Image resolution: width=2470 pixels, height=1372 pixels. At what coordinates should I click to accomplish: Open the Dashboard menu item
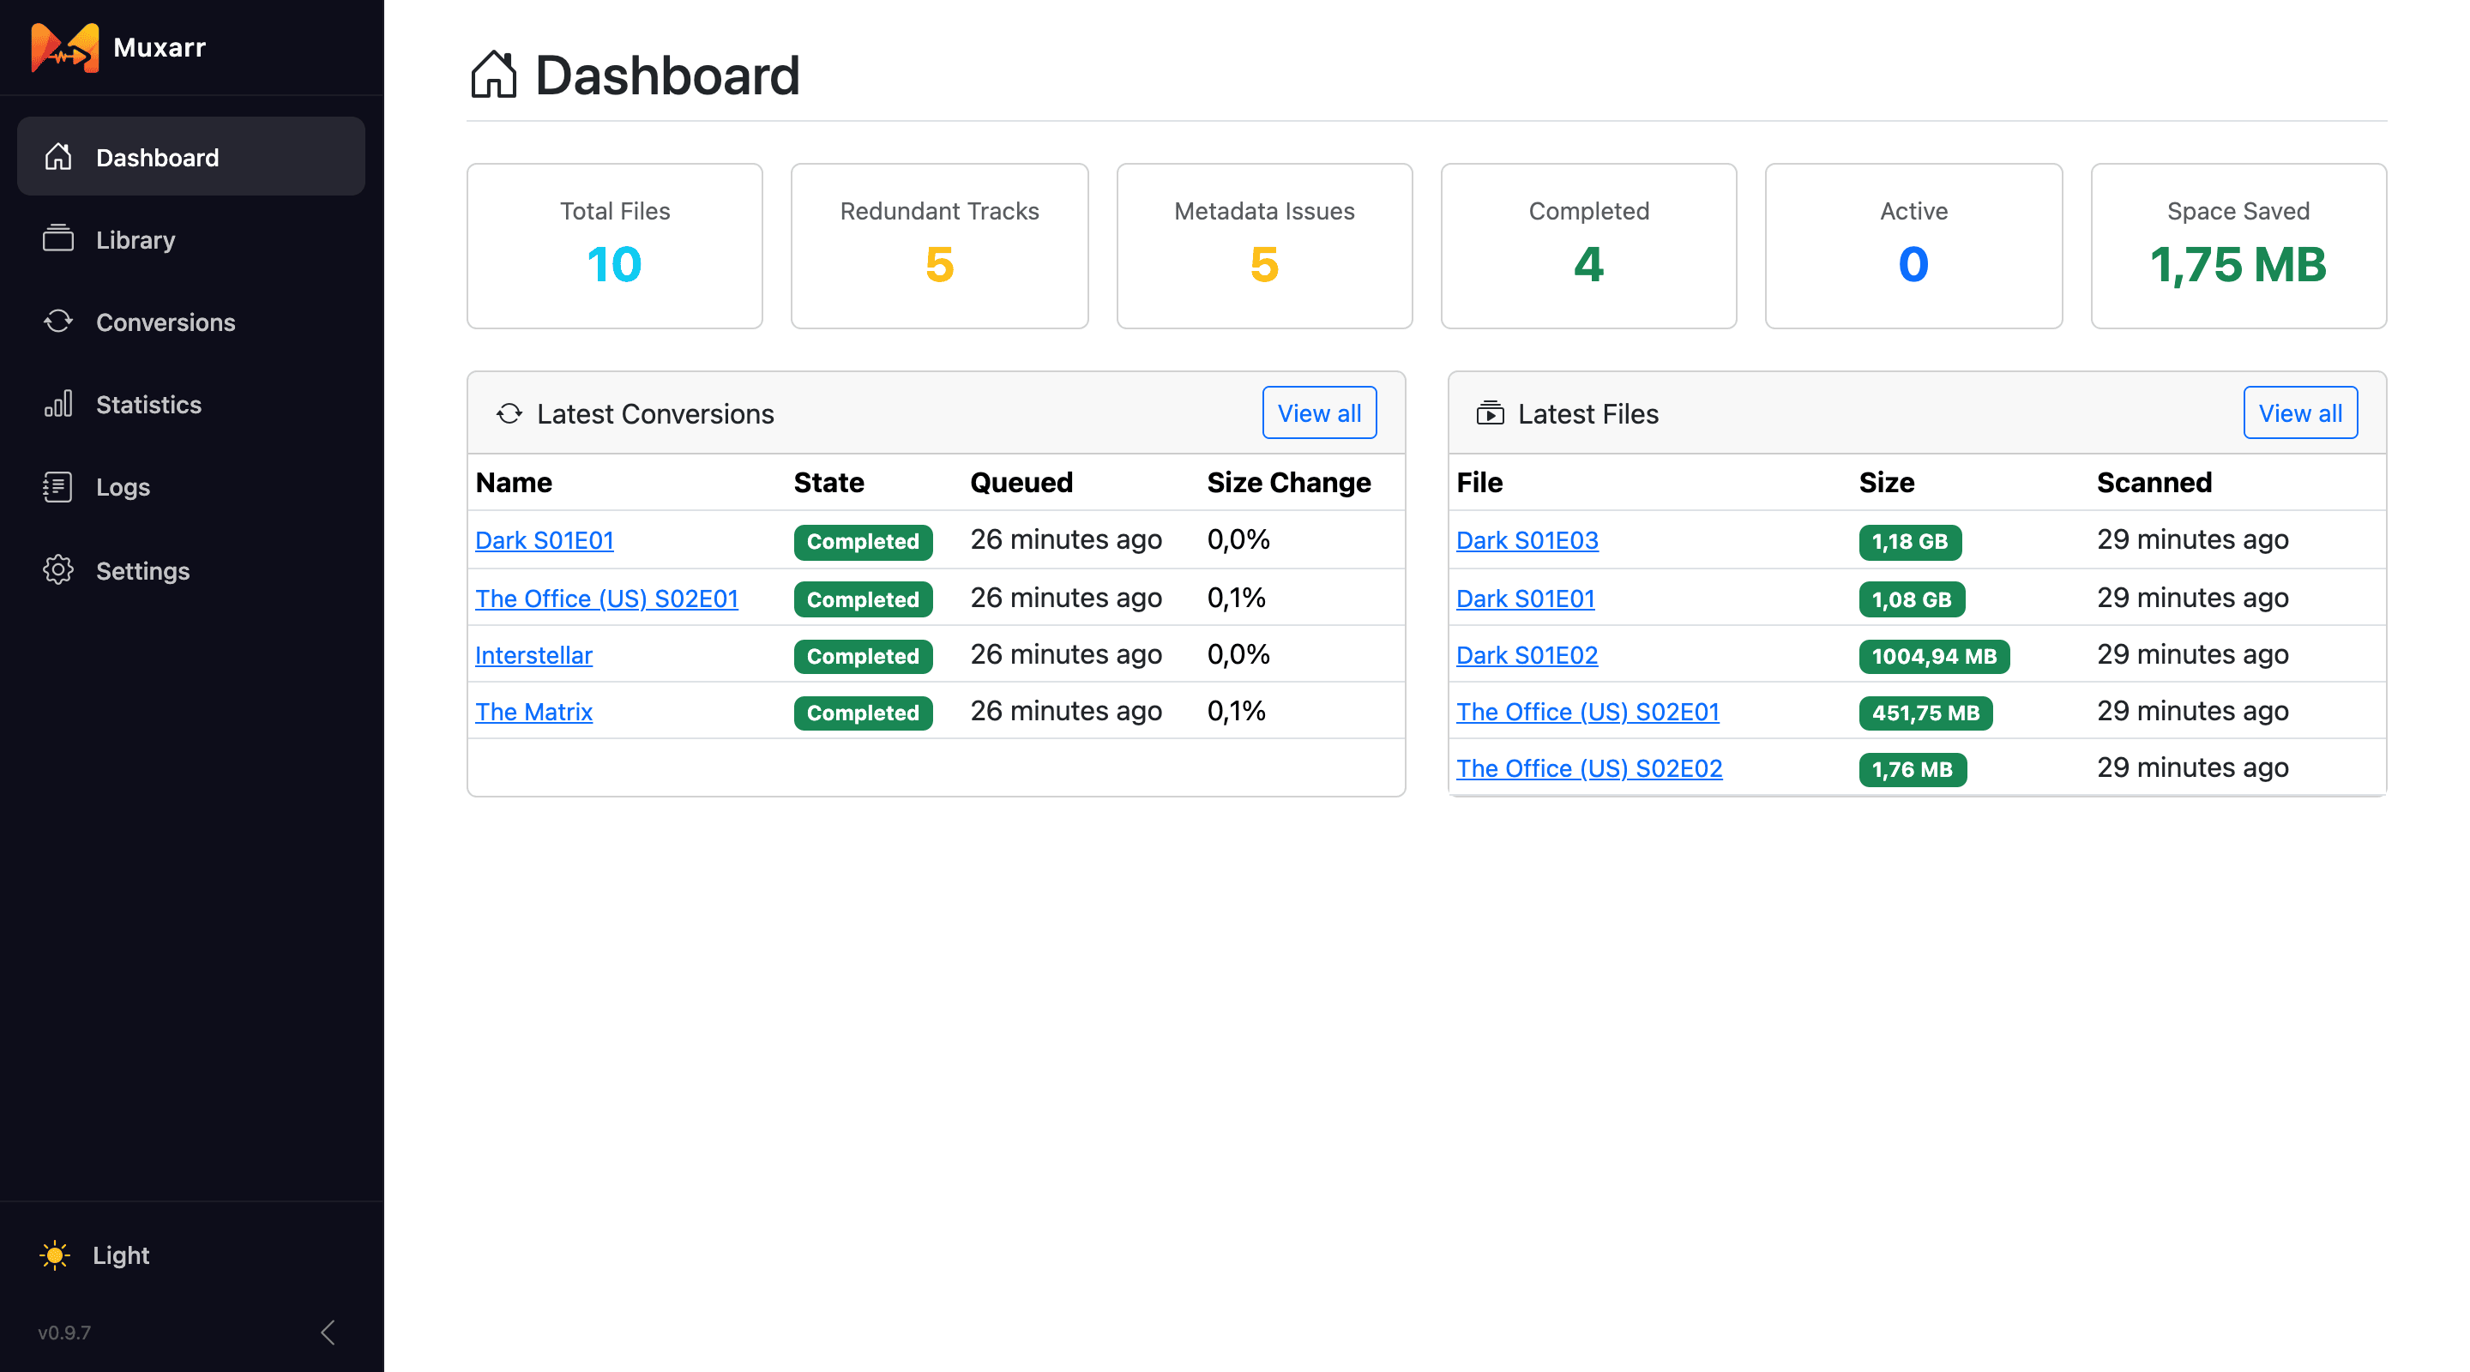[x=190, y=156]
